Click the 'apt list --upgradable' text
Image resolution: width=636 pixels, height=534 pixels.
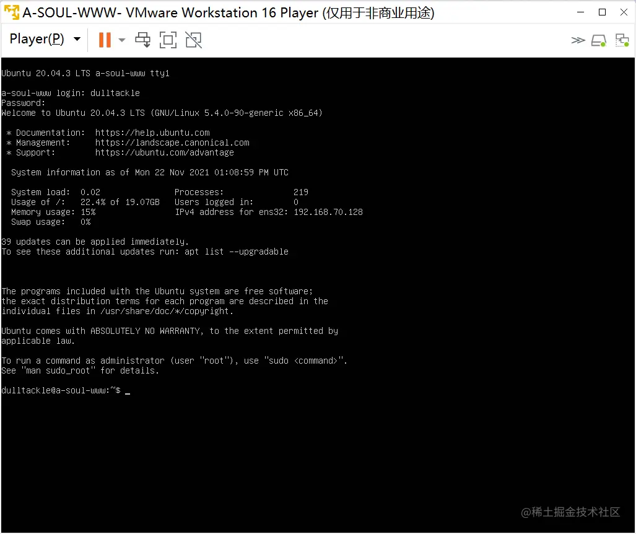pyautogui.click(x=237, y=252)
